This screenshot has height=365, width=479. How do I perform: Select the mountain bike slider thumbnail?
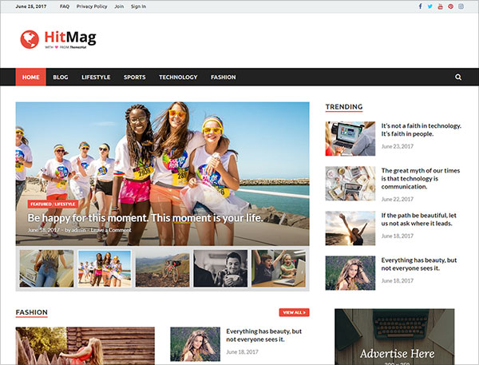point(163,268)
